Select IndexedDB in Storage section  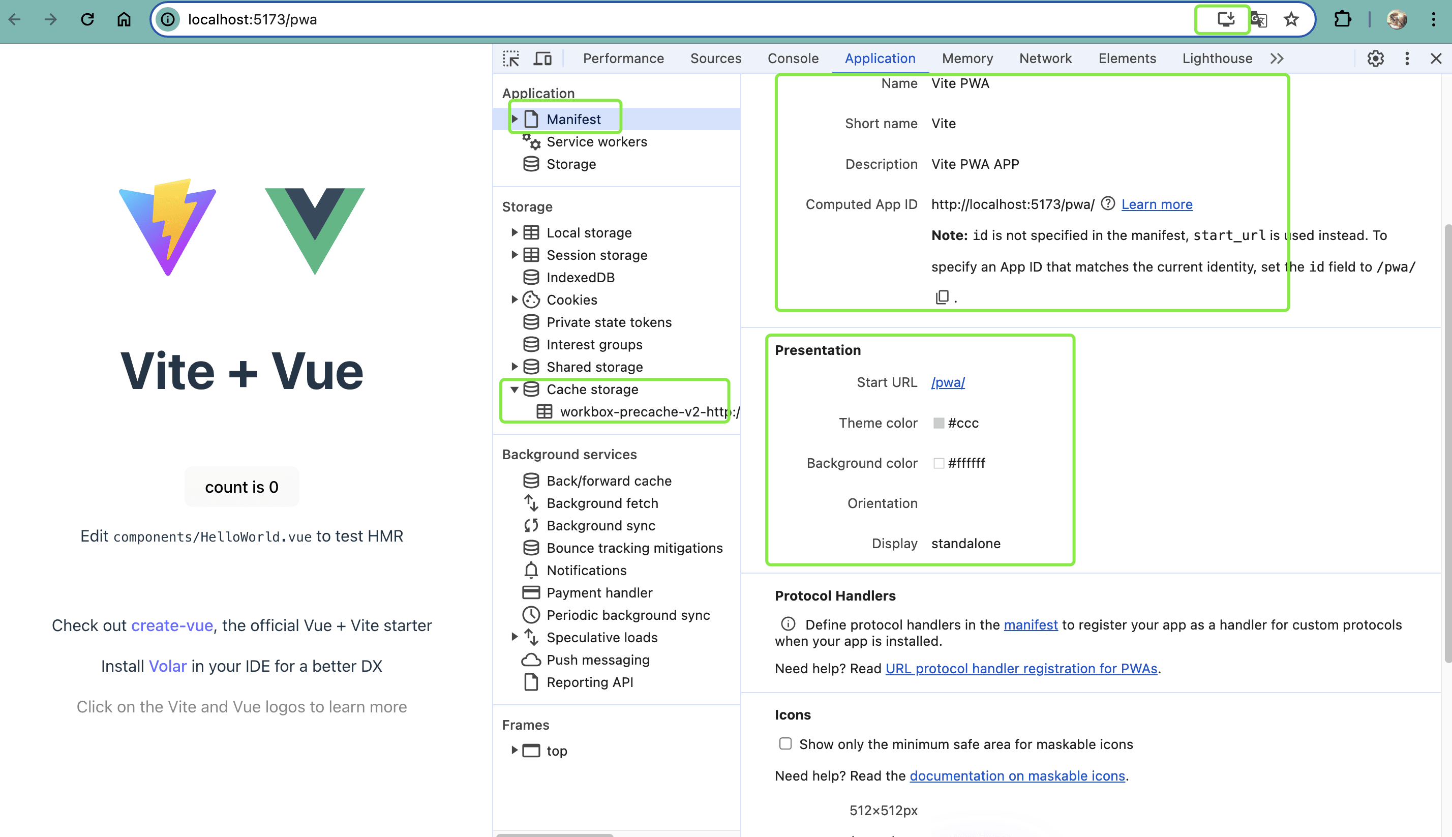pos(580,277)
